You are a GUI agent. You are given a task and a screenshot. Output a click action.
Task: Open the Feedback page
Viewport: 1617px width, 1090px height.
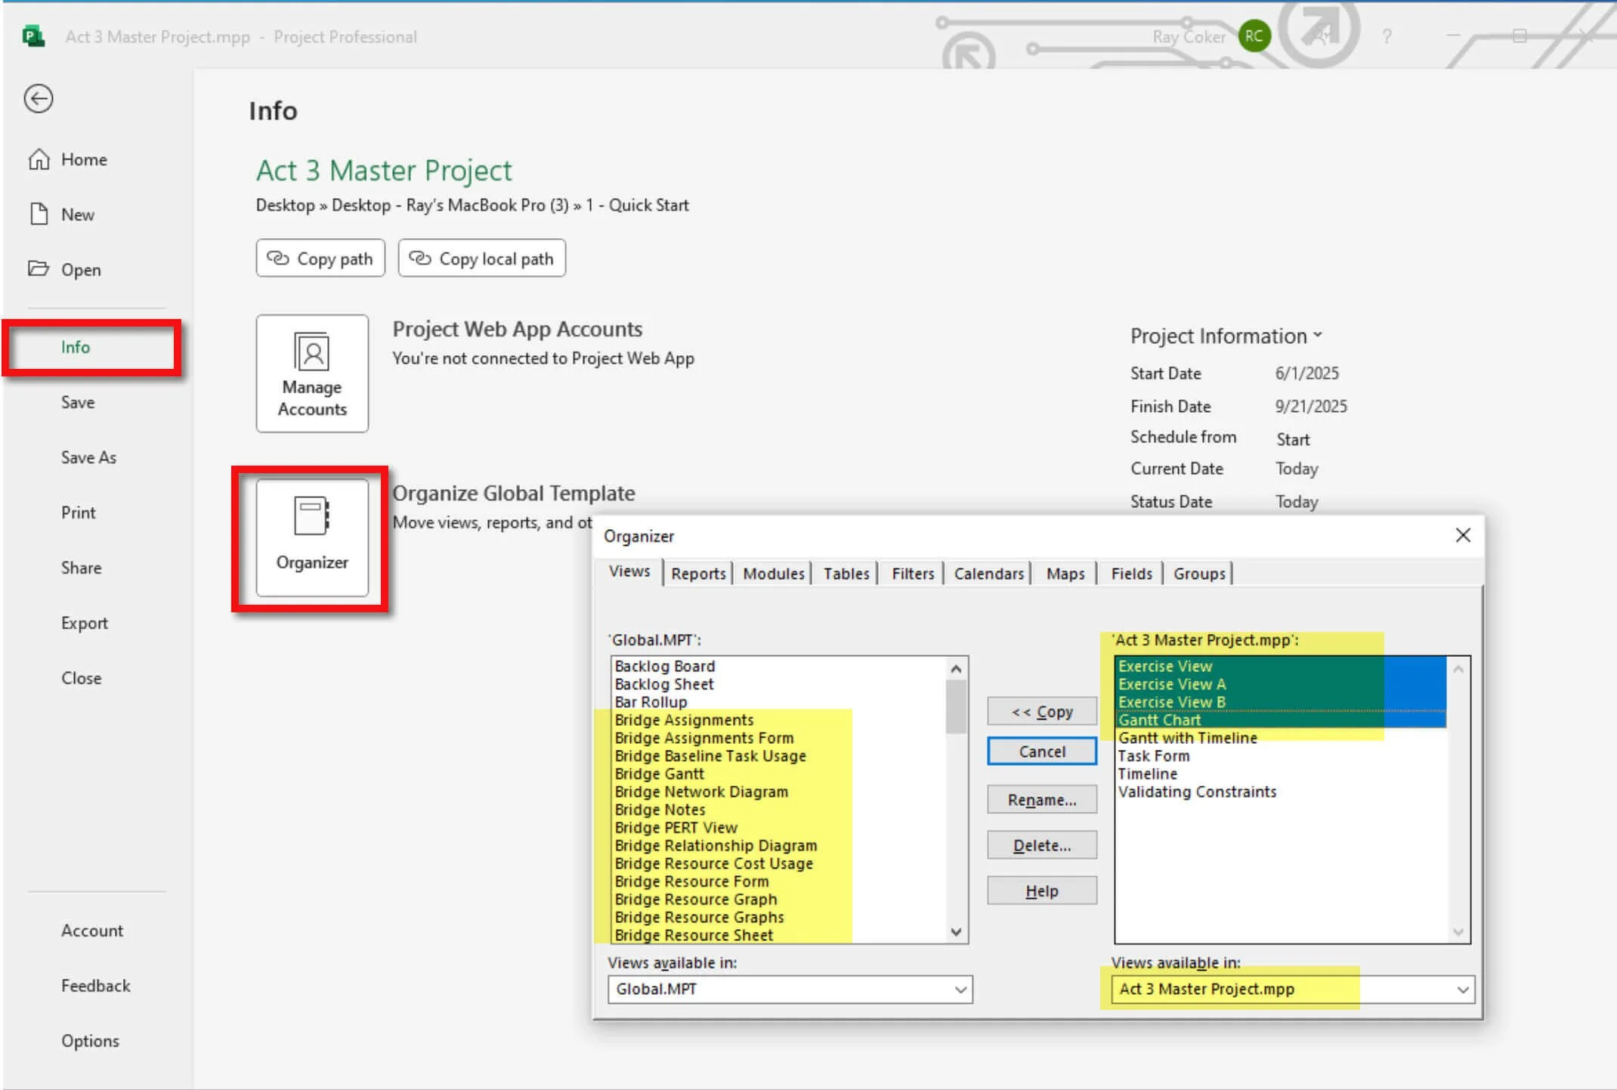[x=96, y=986]
